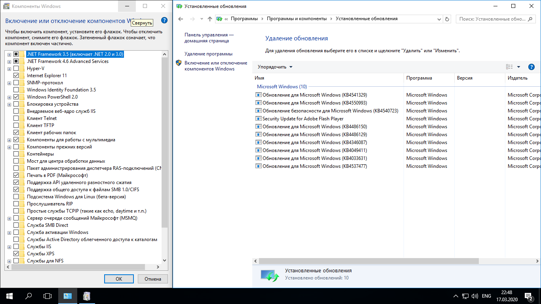
Task: Sort by the Имя column header
Action: point(328,78)
